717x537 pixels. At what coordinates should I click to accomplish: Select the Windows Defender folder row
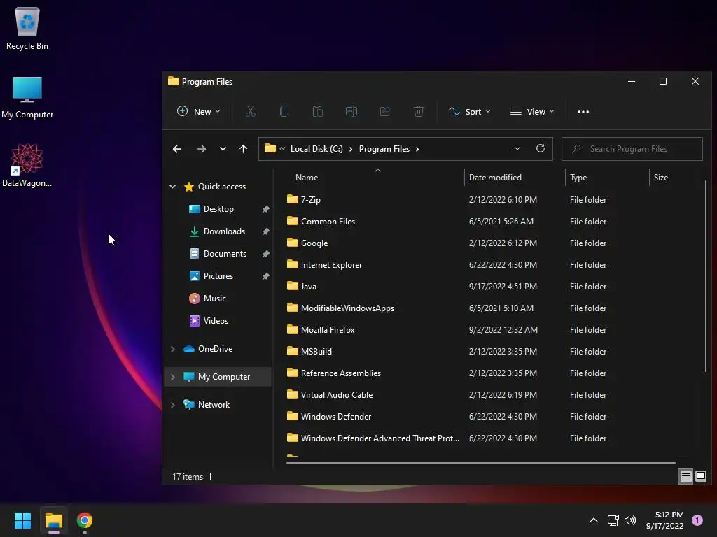click(489, 417)
